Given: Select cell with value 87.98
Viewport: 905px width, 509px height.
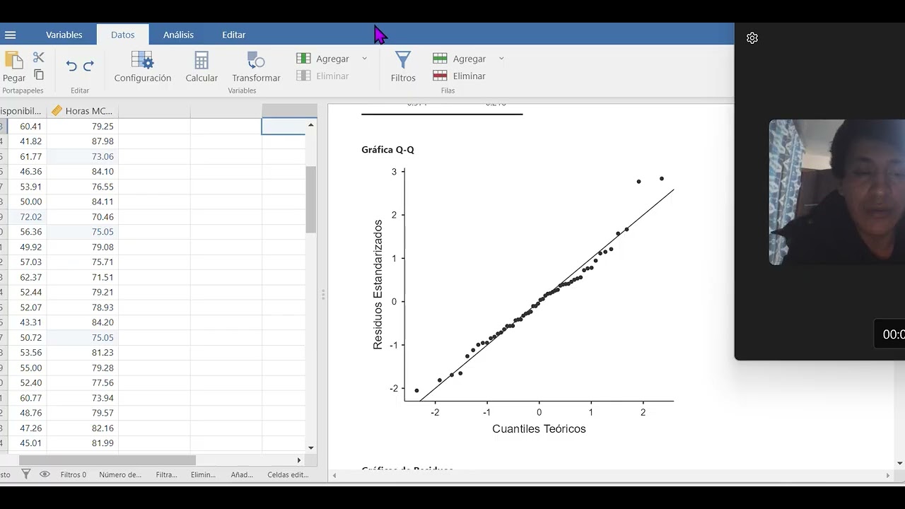Looking at the screenshot, I should (x=82, y=141).
